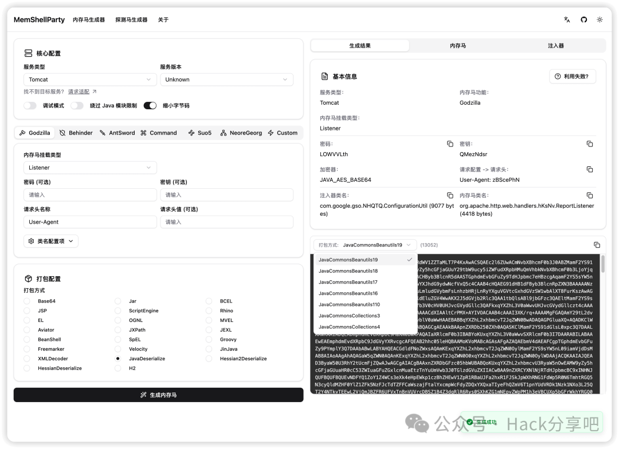Switch to the Behinder tab
Viewport: 619px width, 449px height.
coord(76,133)
